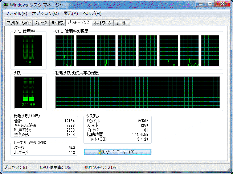Image resolution: width=233 pixels, height=174 pixels.
Task: Click status bar プロセス: 81 entry
Action: (x=16, y=167)
